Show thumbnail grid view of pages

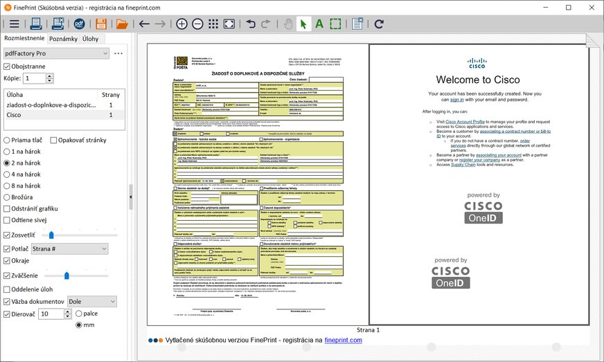point(213,24)
